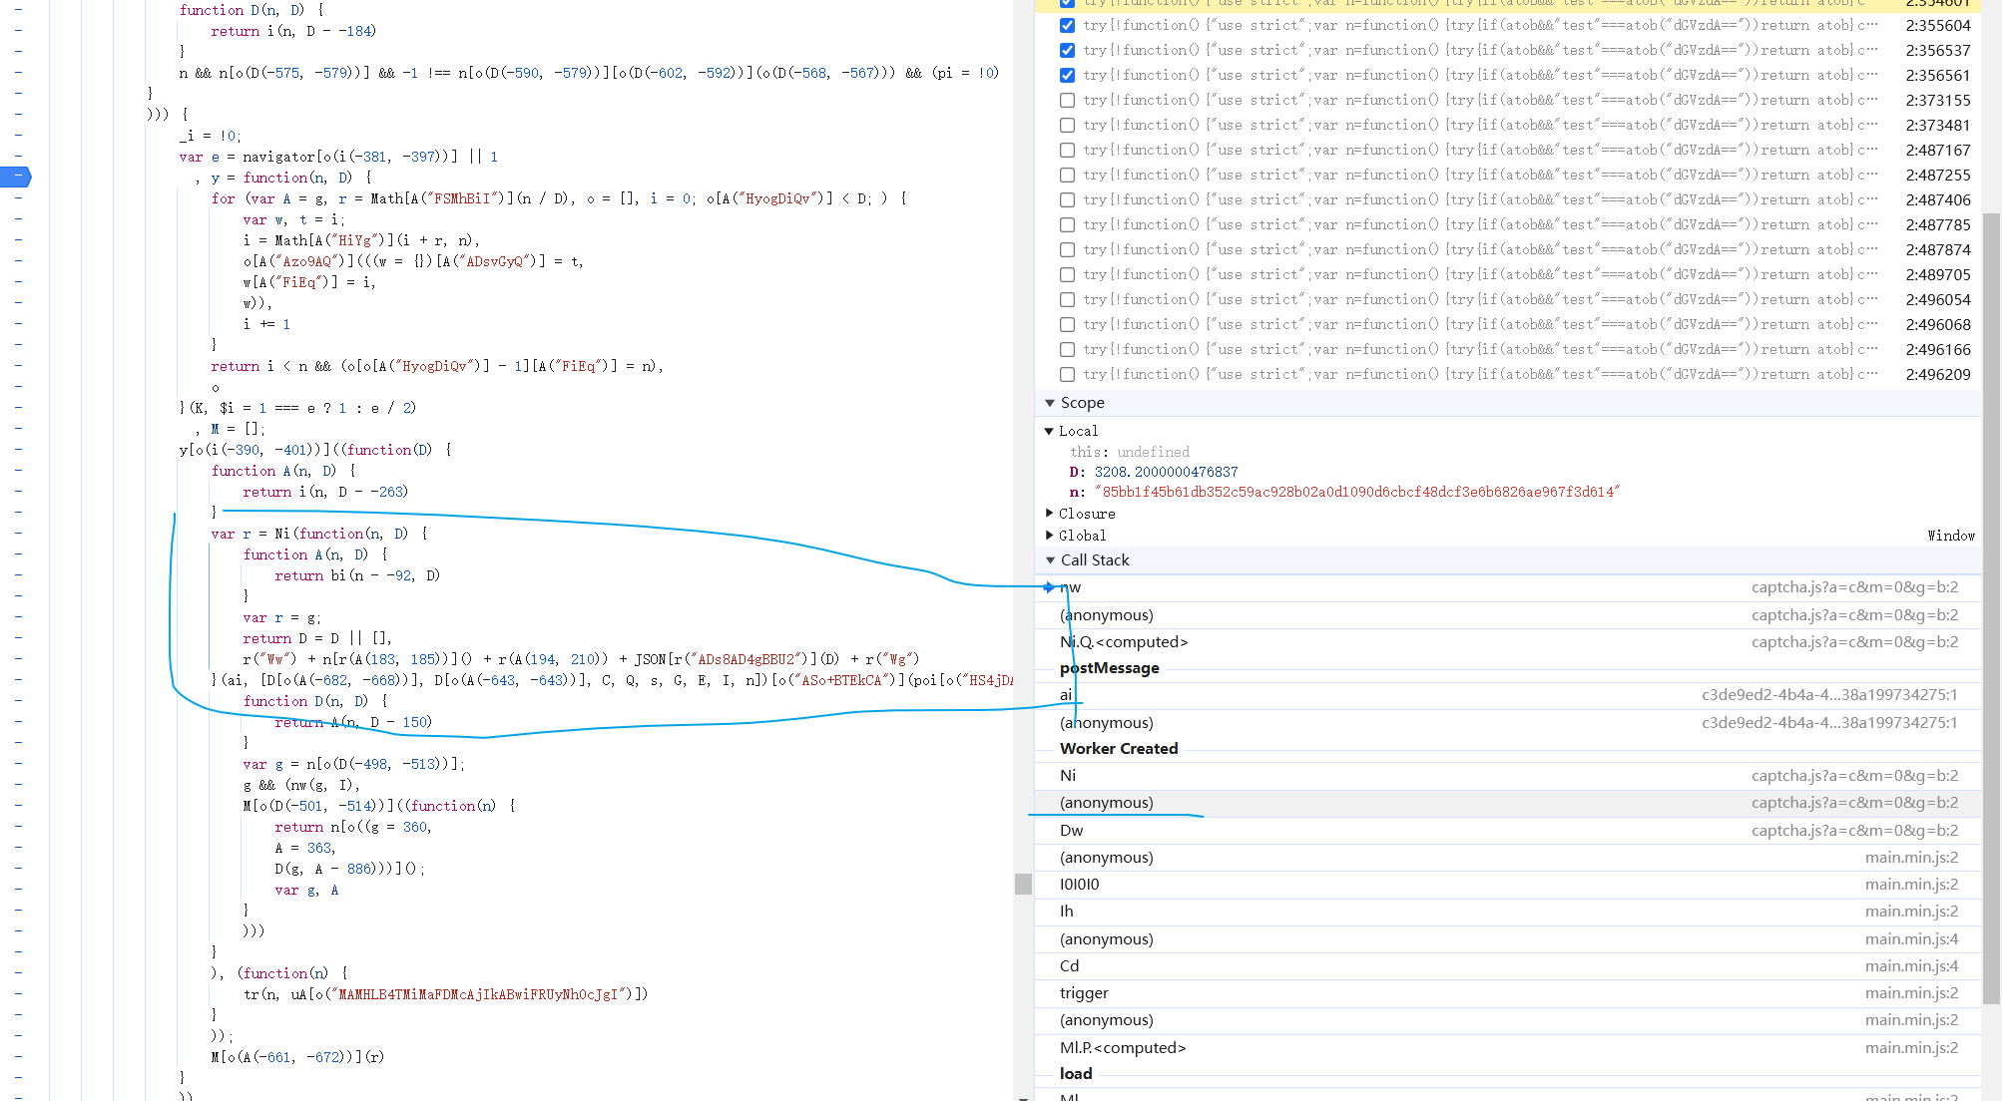Viewport: 2002px width, 1101px height.
Task: Uncheck the breakpoint at line 2:355604
Action: [1067, 25]
